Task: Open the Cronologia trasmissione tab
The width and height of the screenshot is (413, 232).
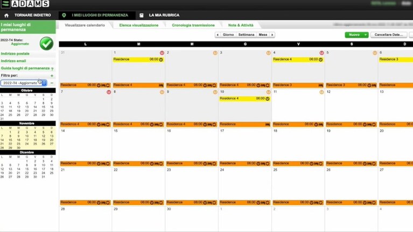Action: coord(193,25)
